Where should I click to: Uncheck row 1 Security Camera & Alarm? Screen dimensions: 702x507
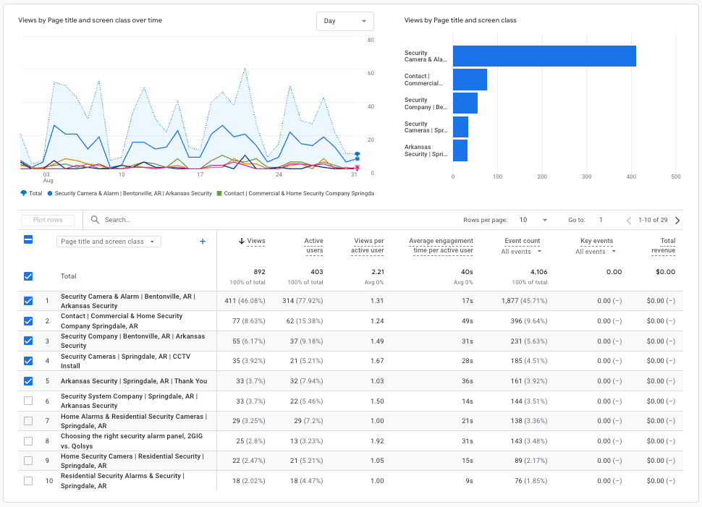click(x=28, y=302)
